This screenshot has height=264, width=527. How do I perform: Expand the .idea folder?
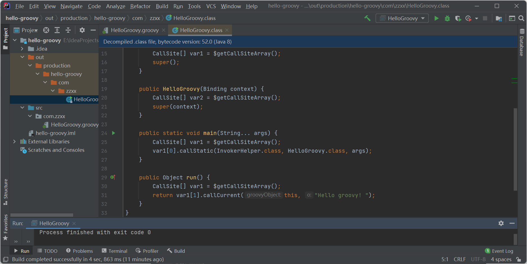(x=22, y=49)
